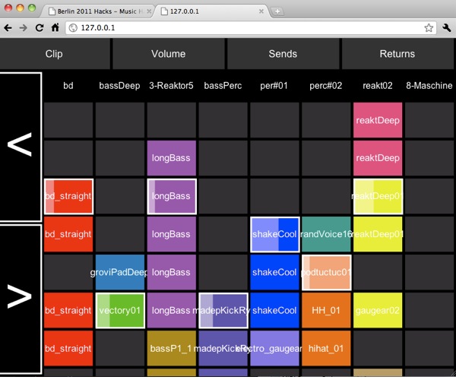
Task: Launch the orange hihat_01 clip
Action: tap(326, 348)
